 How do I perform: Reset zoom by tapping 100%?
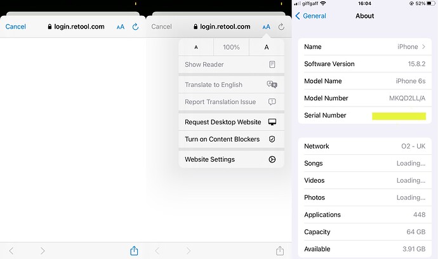pos(231,47)
